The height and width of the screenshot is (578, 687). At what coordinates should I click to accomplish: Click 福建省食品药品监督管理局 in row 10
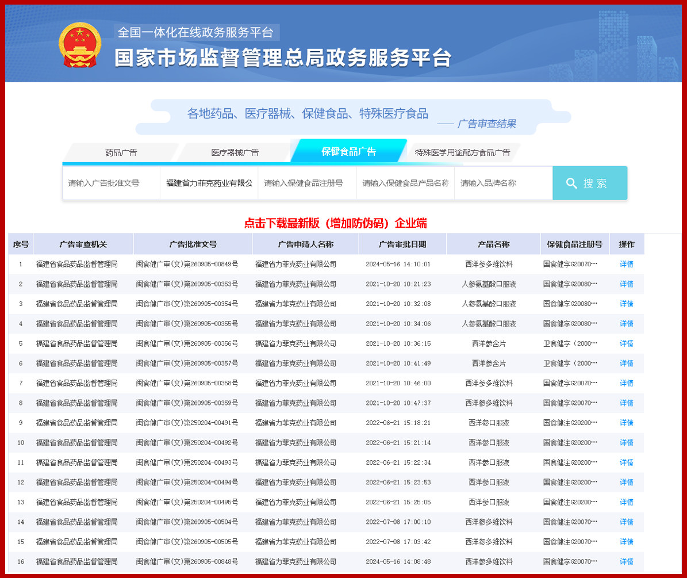76,443
